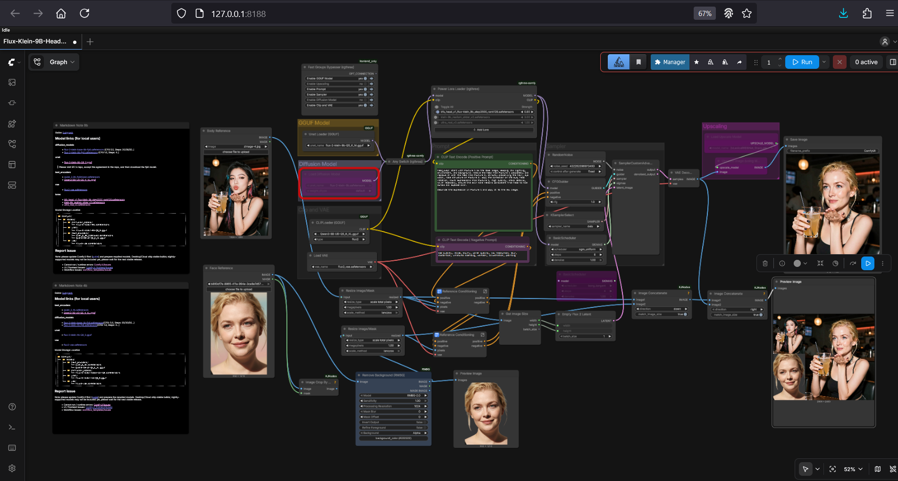This screenshot has height=481, width=898.
Task: Click Face Reference portrait thumbnail
Action: [239, 333]
